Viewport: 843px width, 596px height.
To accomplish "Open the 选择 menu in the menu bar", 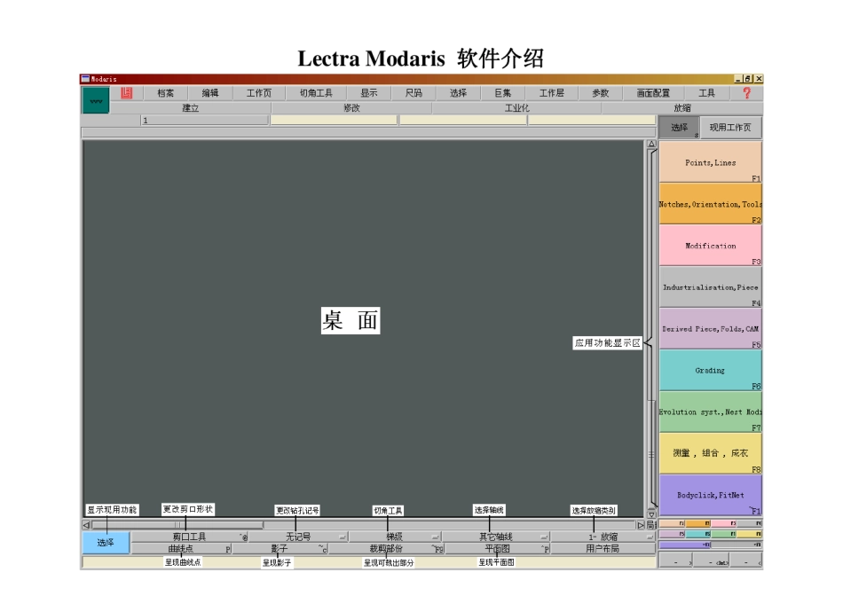I will [458, 93].
